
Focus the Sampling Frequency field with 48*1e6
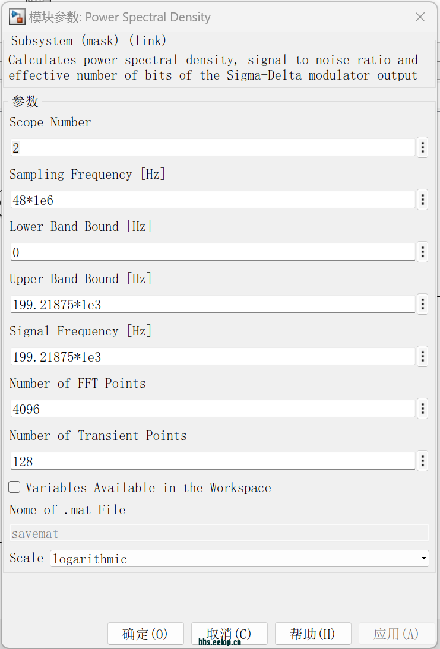click(x=213, y=200)
